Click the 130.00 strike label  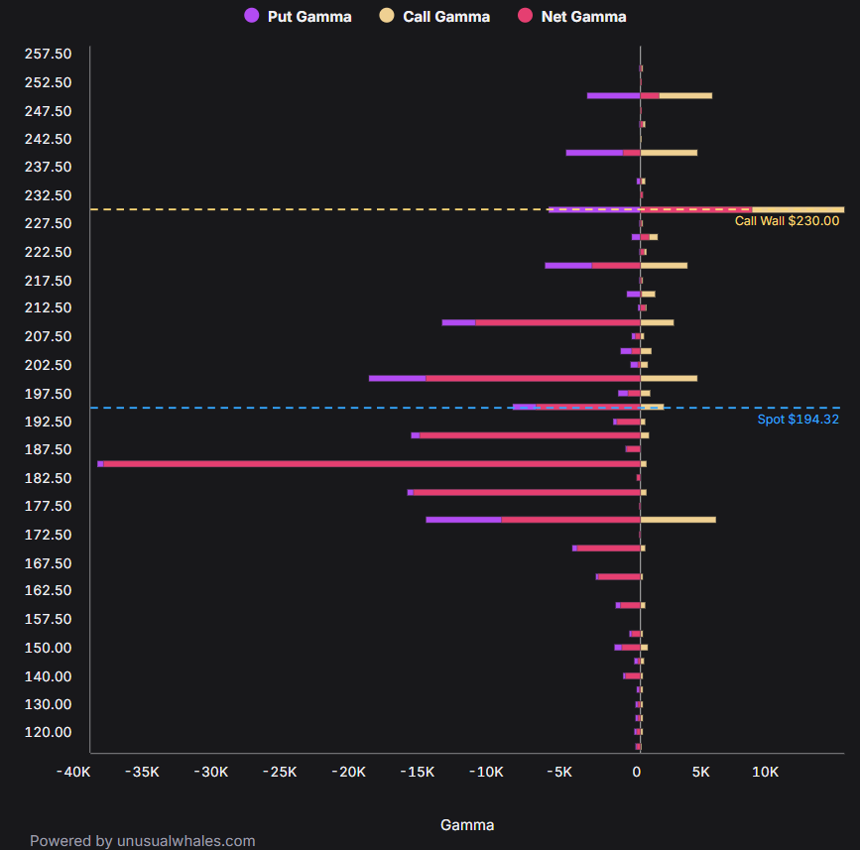click(49, 704)
